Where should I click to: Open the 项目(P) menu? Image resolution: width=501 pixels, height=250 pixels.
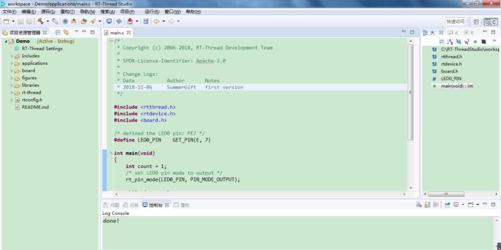pyautogui.click(x=127, y=12)
